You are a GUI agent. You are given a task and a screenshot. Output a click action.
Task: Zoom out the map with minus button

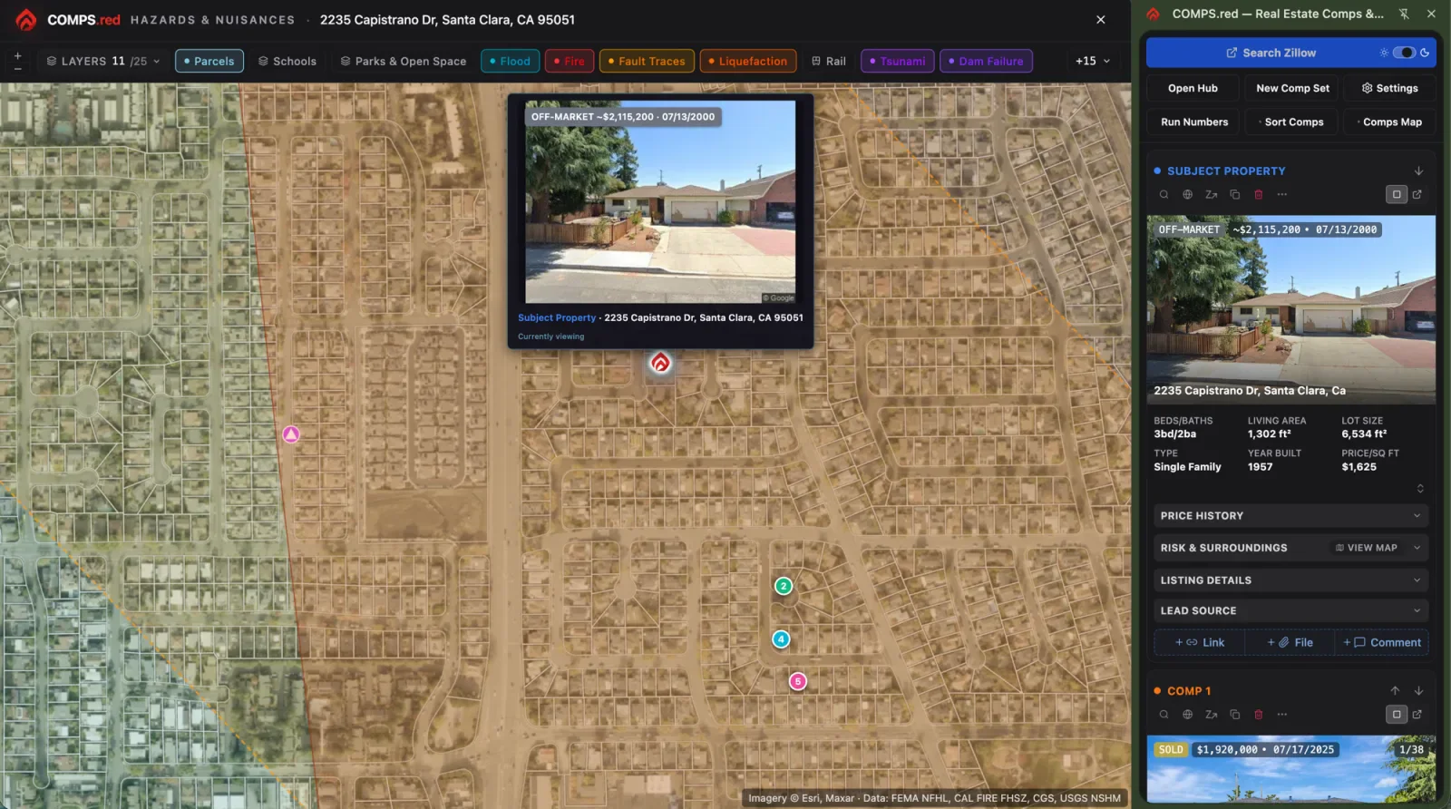pos(17,68)
